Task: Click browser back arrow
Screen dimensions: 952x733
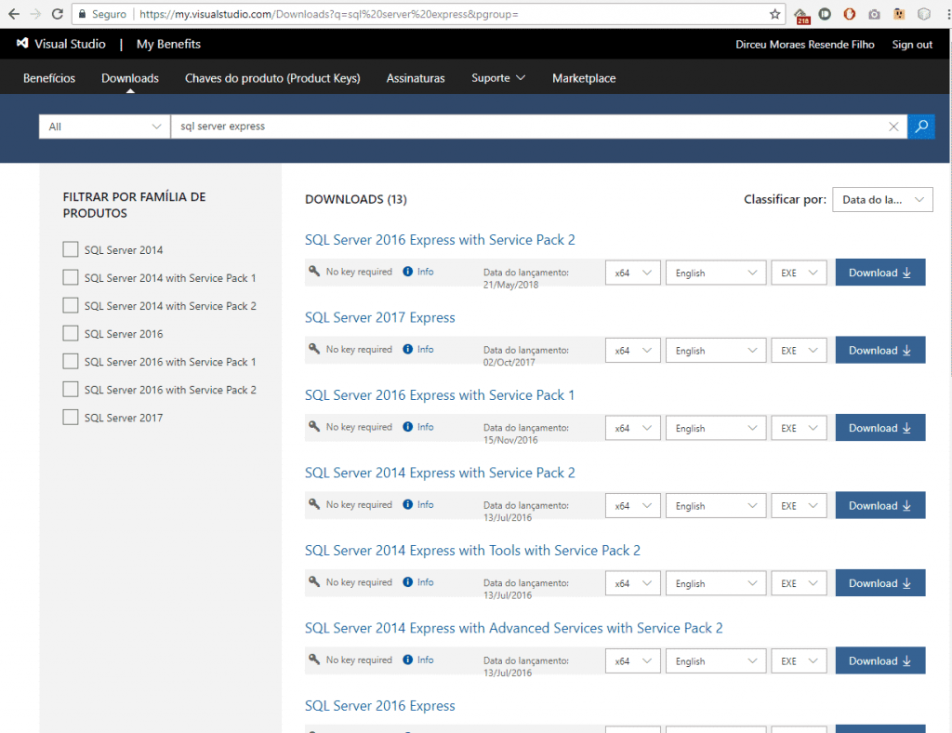Action: tap(13, 14)
